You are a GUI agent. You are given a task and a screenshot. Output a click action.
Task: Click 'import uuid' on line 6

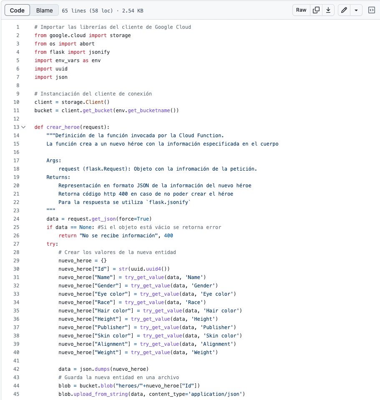[x=51, y=69]
